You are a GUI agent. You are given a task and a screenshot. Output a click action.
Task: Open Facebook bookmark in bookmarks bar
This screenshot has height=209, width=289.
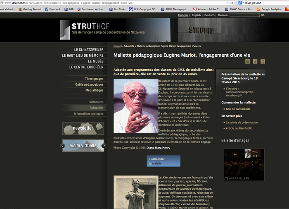pos(52,9)
